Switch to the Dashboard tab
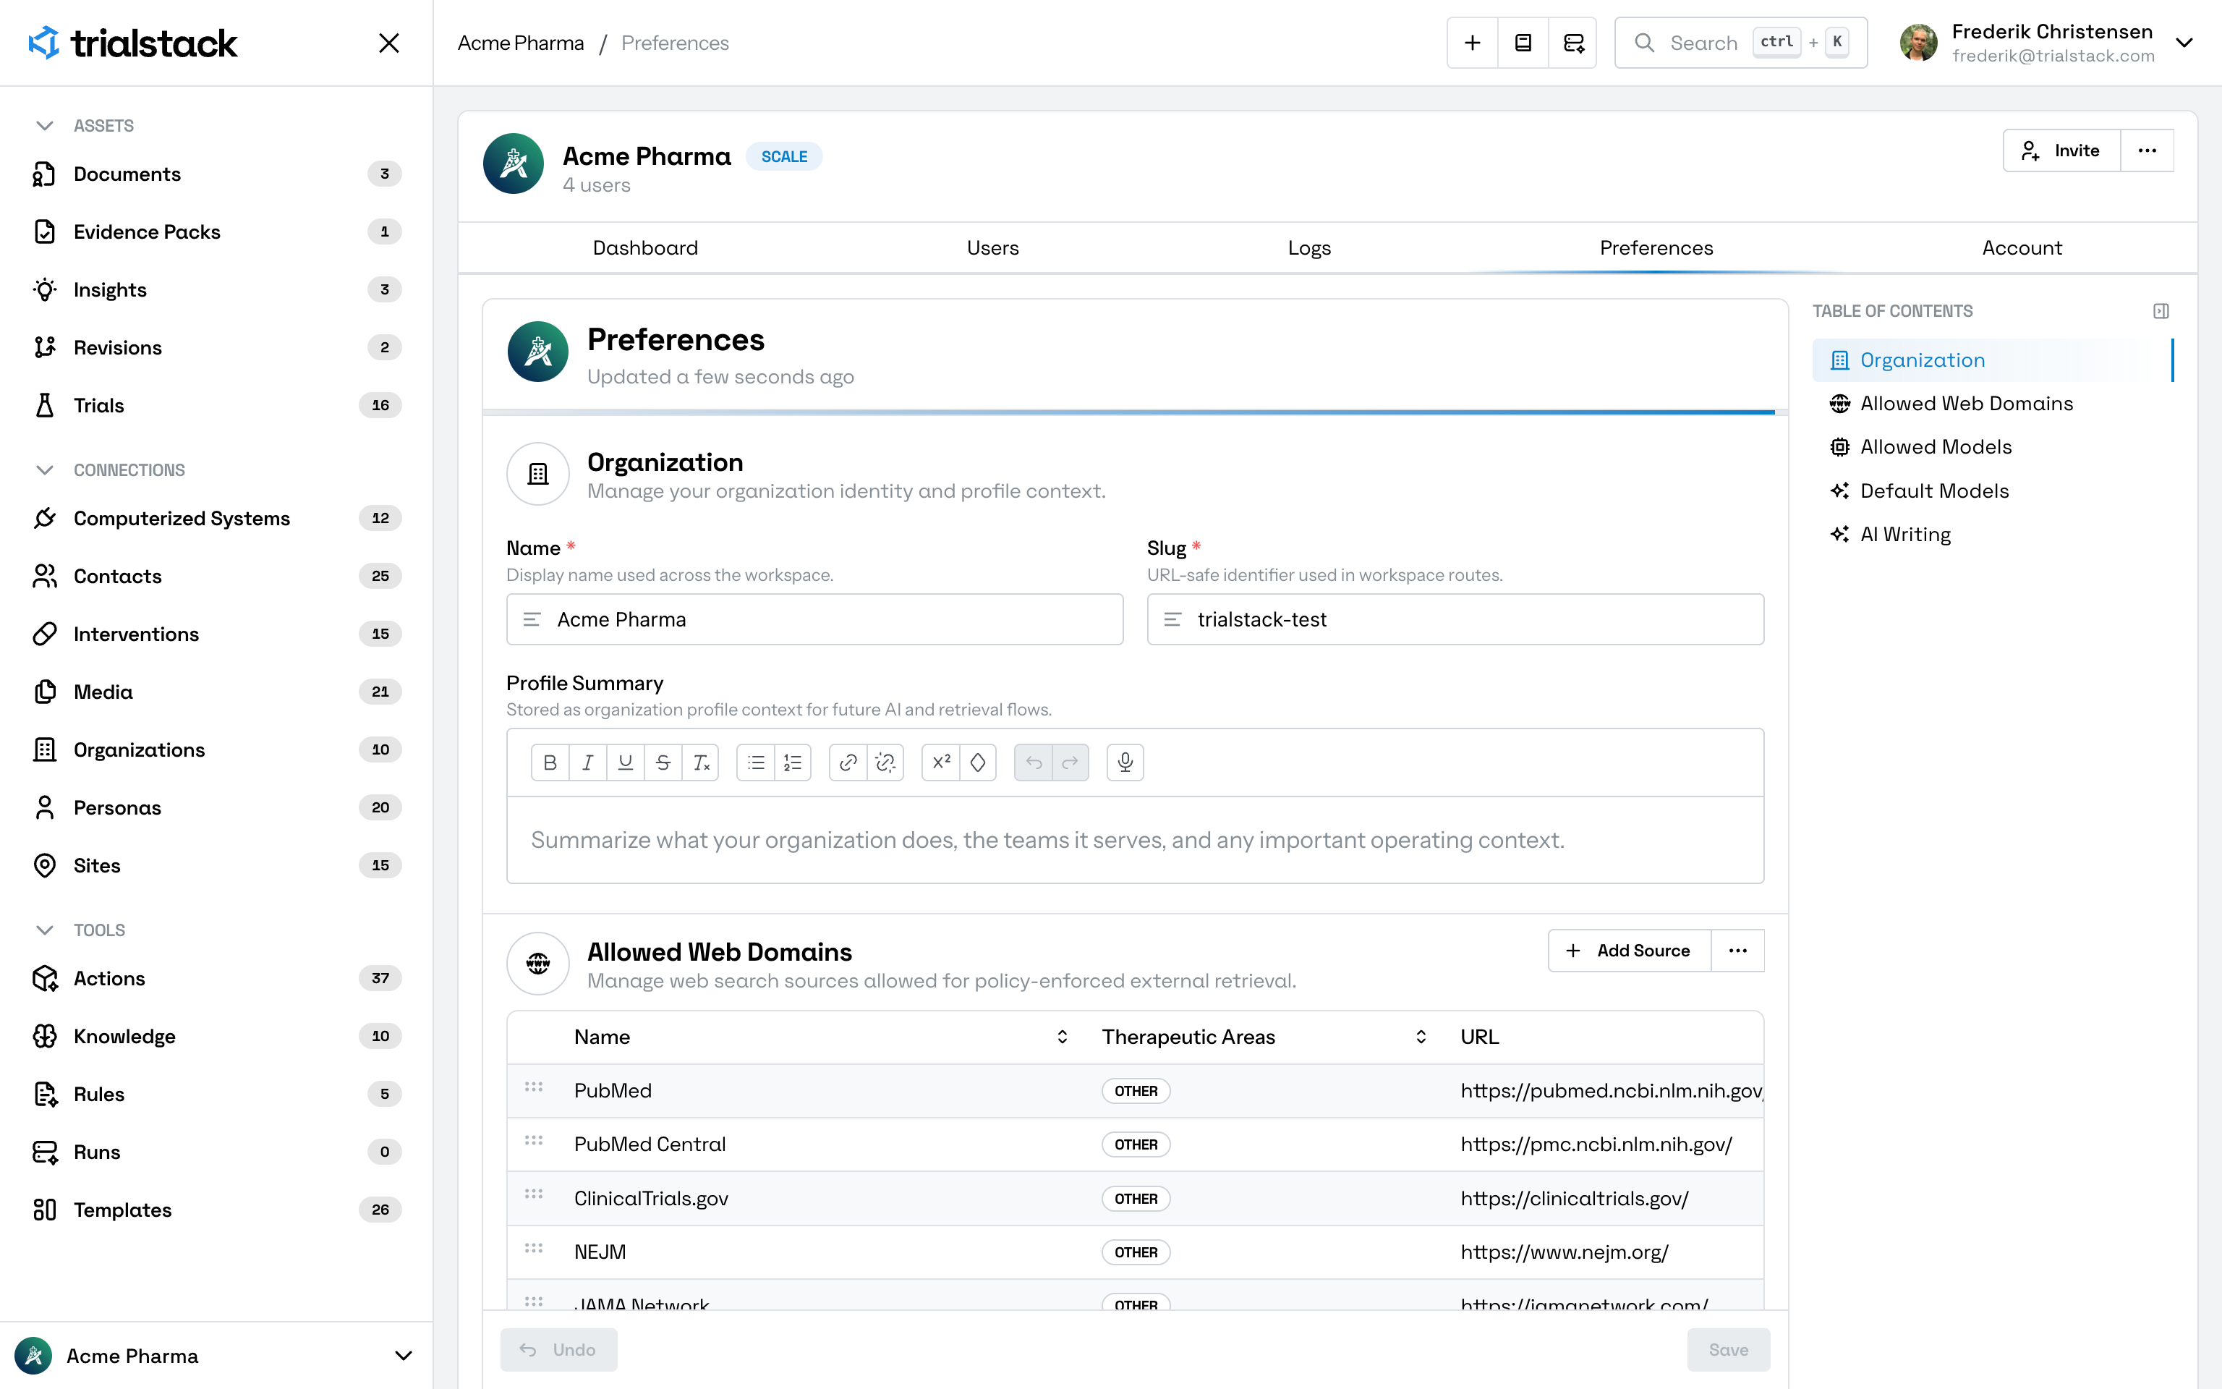 (x=645, y=248)
